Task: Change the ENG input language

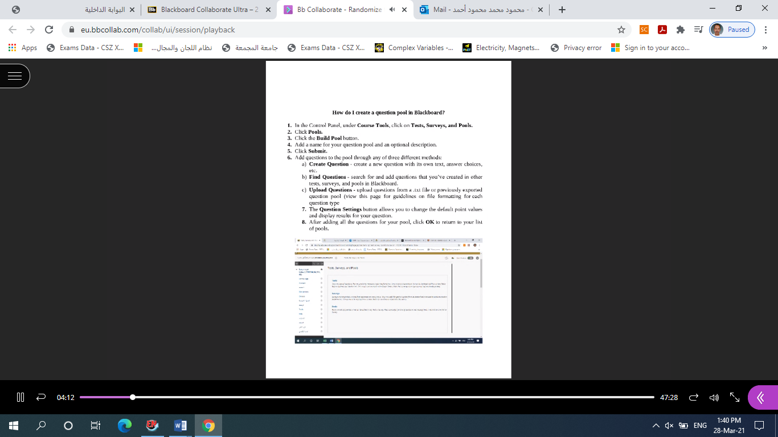Action: coord(700,426)
